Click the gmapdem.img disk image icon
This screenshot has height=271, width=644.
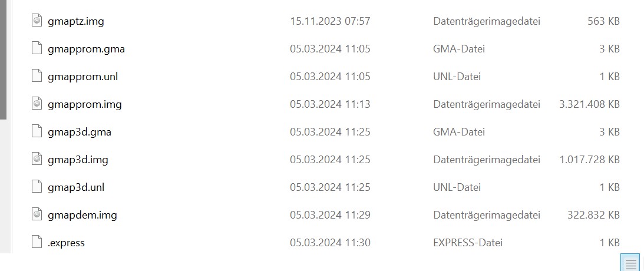pos(37,214)
